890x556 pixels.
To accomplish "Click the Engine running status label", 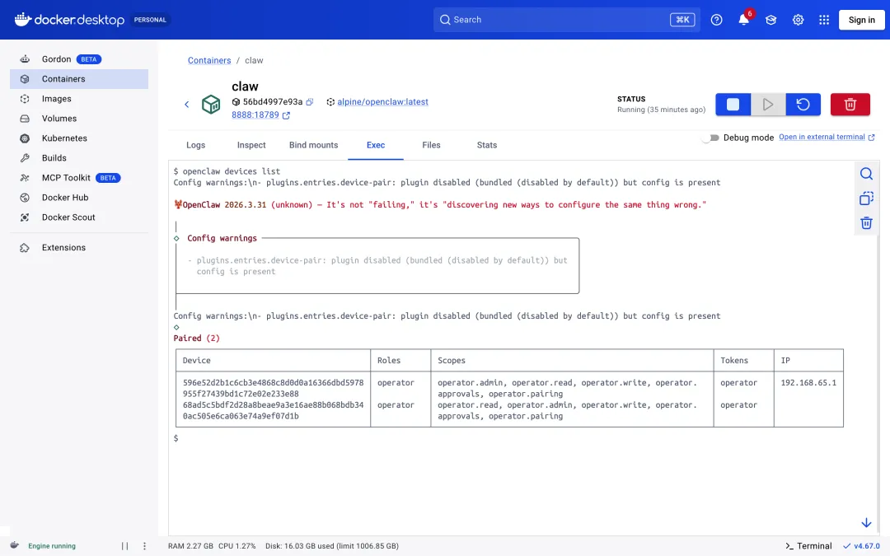I will [52, 546].
